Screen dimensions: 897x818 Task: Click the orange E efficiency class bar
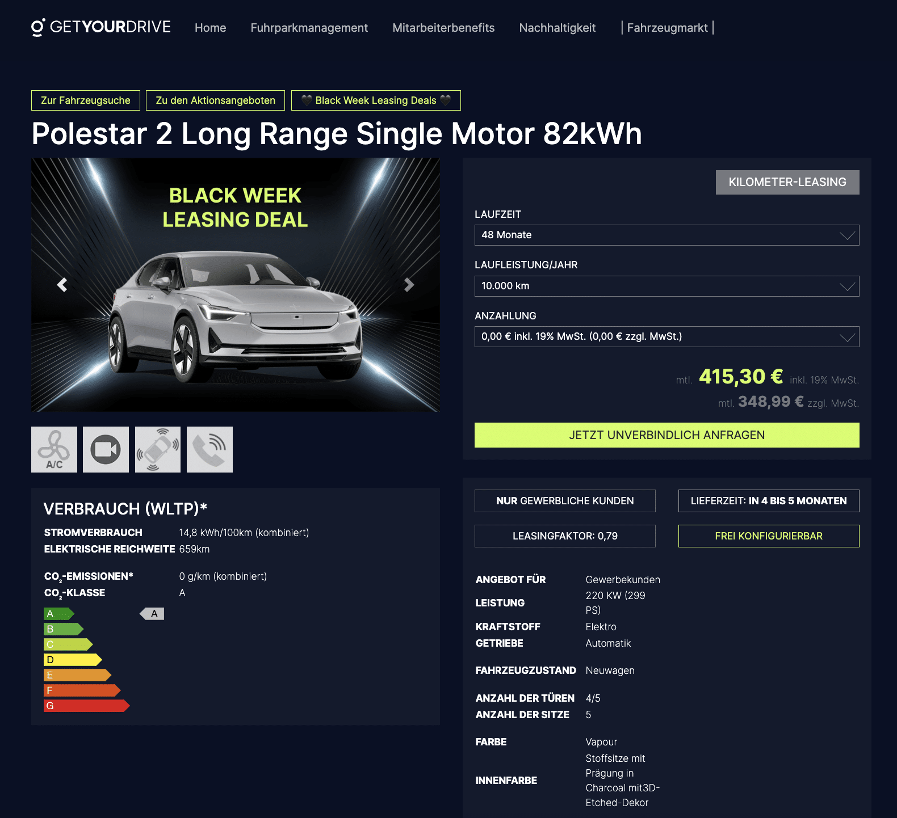tap(77, 675)
